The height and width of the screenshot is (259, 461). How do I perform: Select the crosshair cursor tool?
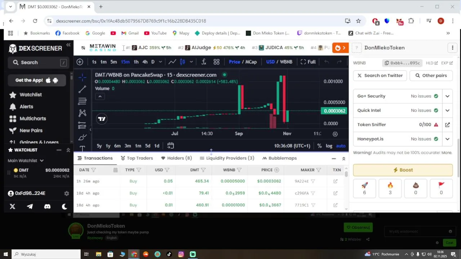(82, 77)
